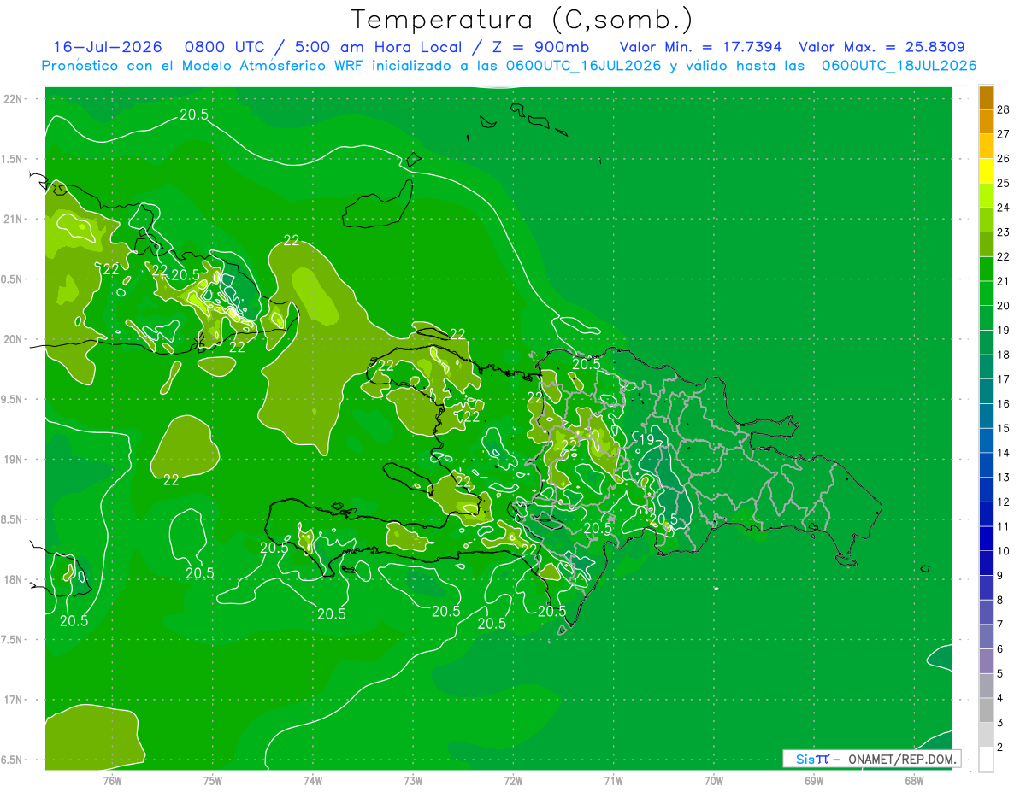Click the legend value '24'

(1003, 208)
